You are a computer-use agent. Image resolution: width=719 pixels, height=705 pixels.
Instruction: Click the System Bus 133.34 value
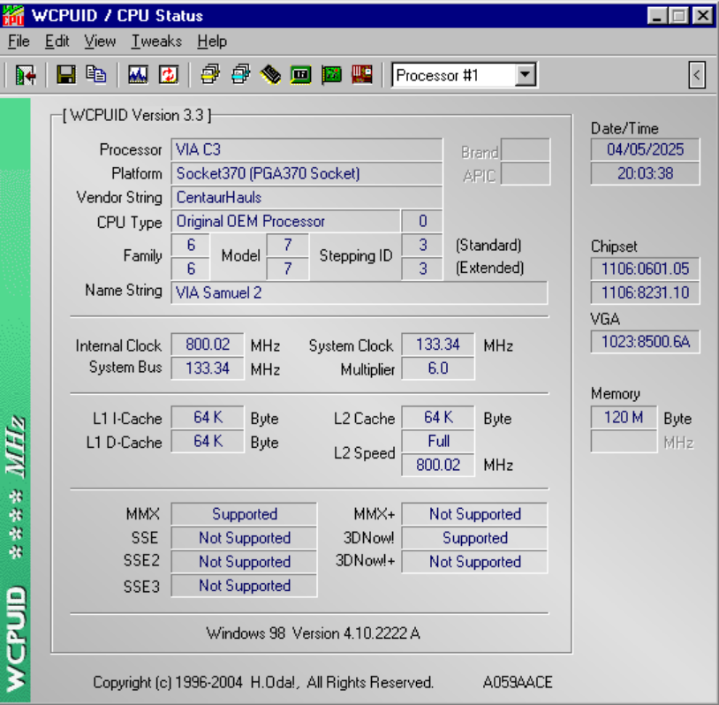pyautogui.click(x=208, y=368)
